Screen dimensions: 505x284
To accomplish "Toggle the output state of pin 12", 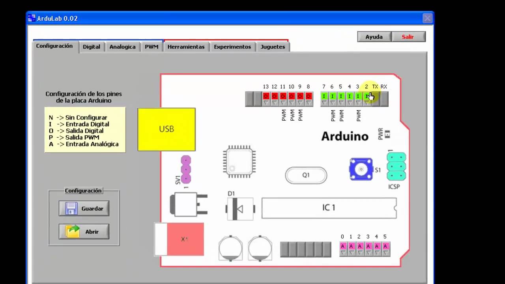I will pyautogui.click(x=274, y=96).
